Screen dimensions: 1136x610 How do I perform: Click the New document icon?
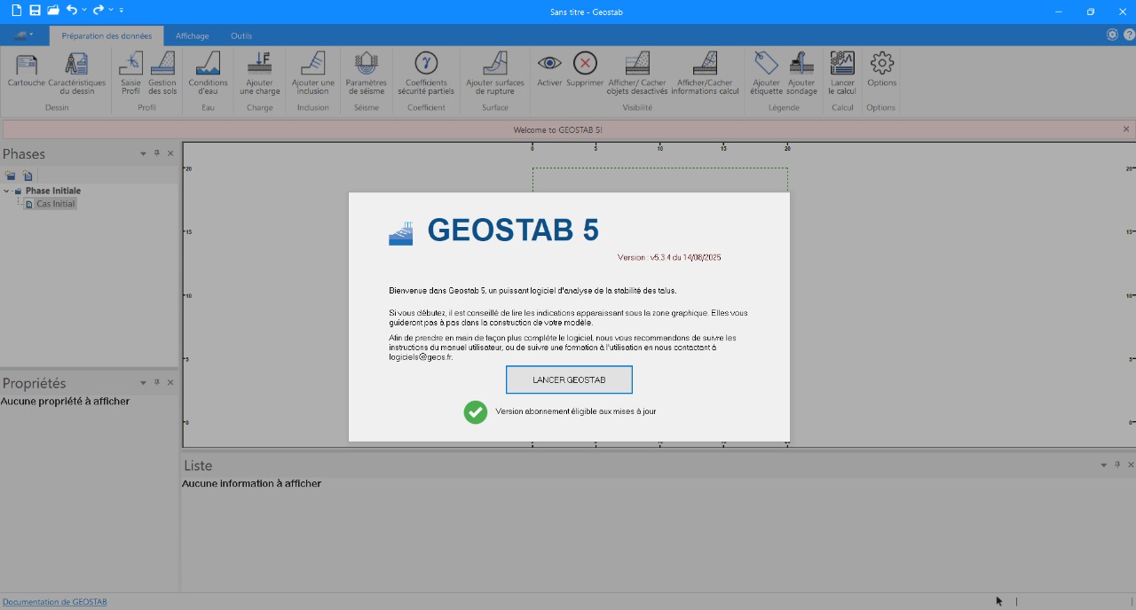(x=16, y=11)
